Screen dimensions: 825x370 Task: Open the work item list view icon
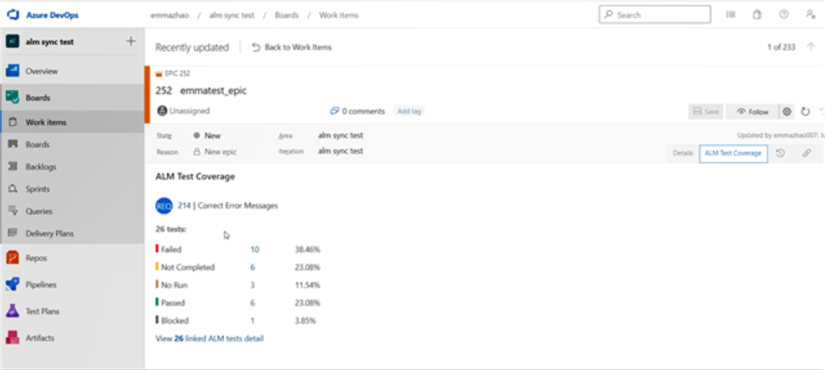[x=731, y=14]
